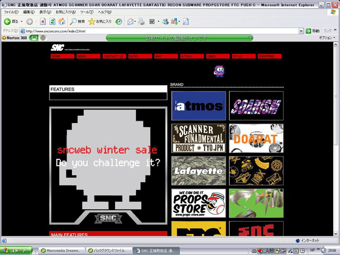Open translate icon dropdown arrow

click(180, 21)
